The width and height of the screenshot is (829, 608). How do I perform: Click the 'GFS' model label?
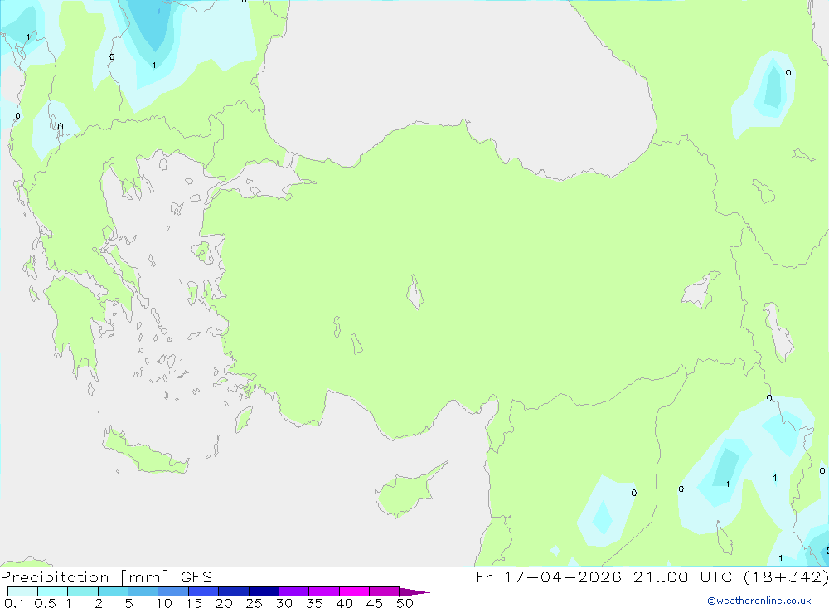[196, 576]
